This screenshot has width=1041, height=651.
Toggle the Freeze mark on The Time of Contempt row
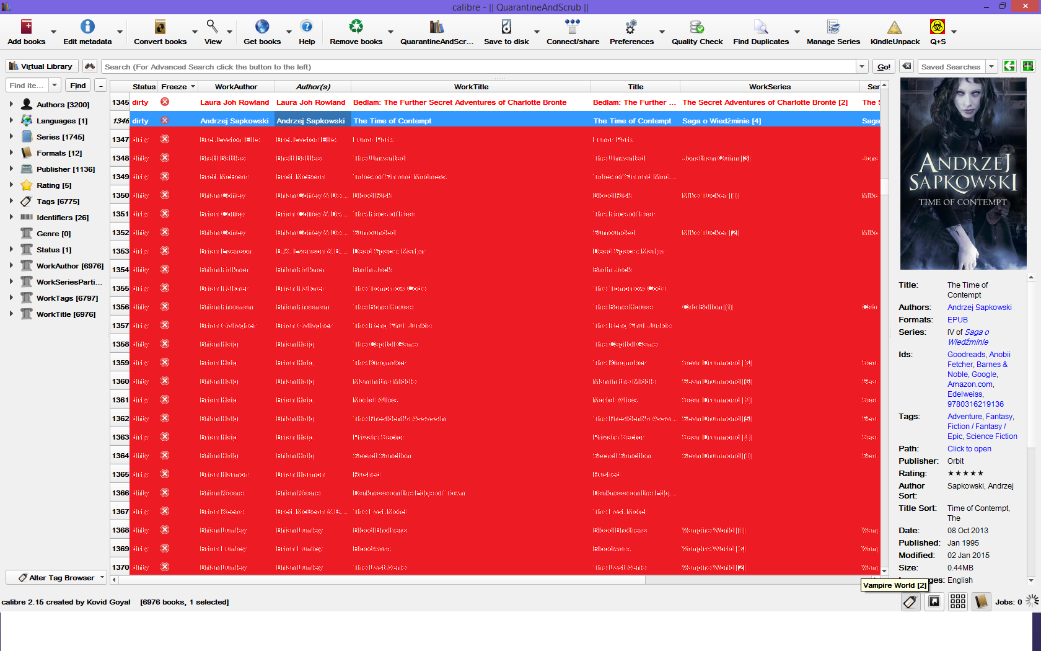coord(165,120)
